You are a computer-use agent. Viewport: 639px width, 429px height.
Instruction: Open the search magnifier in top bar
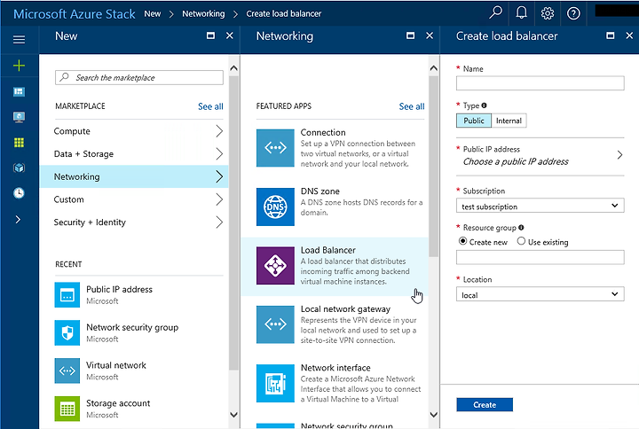click(495, 13)
